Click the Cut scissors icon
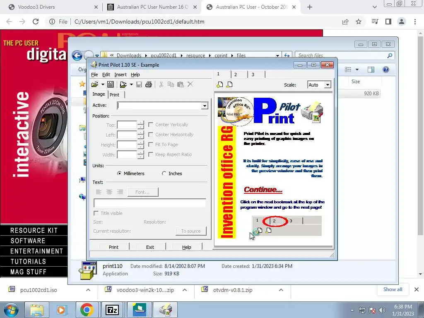The width and height of the screenshot is (424, 318). coord(161,84)
